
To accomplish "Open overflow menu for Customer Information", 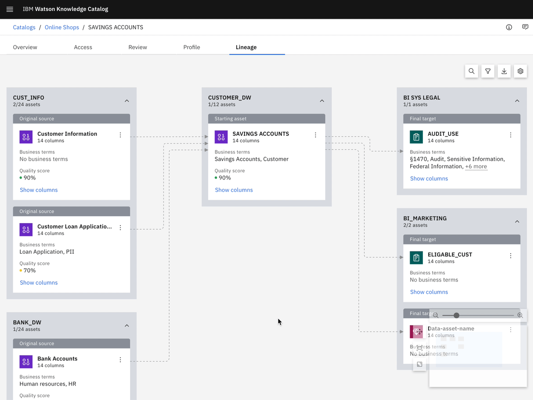I will click(120, 135).
